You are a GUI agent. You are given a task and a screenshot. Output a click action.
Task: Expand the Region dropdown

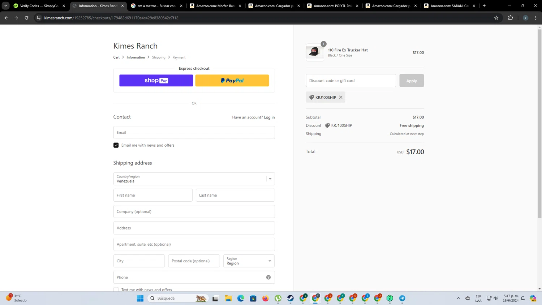coord(249,261)
